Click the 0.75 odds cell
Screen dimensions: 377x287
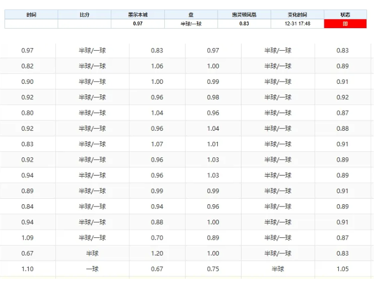coord(213,269)
